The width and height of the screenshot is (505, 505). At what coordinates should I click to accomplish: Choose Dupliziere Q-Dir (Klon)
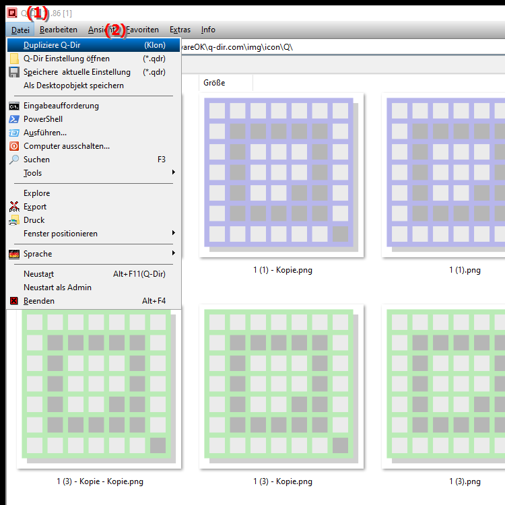(94, 45)
